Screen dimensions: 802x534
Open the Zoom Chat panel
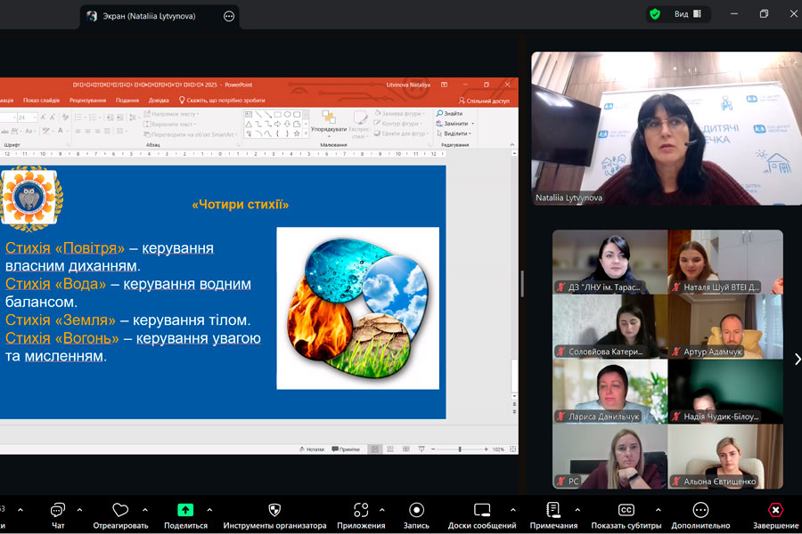pos(58,511)
